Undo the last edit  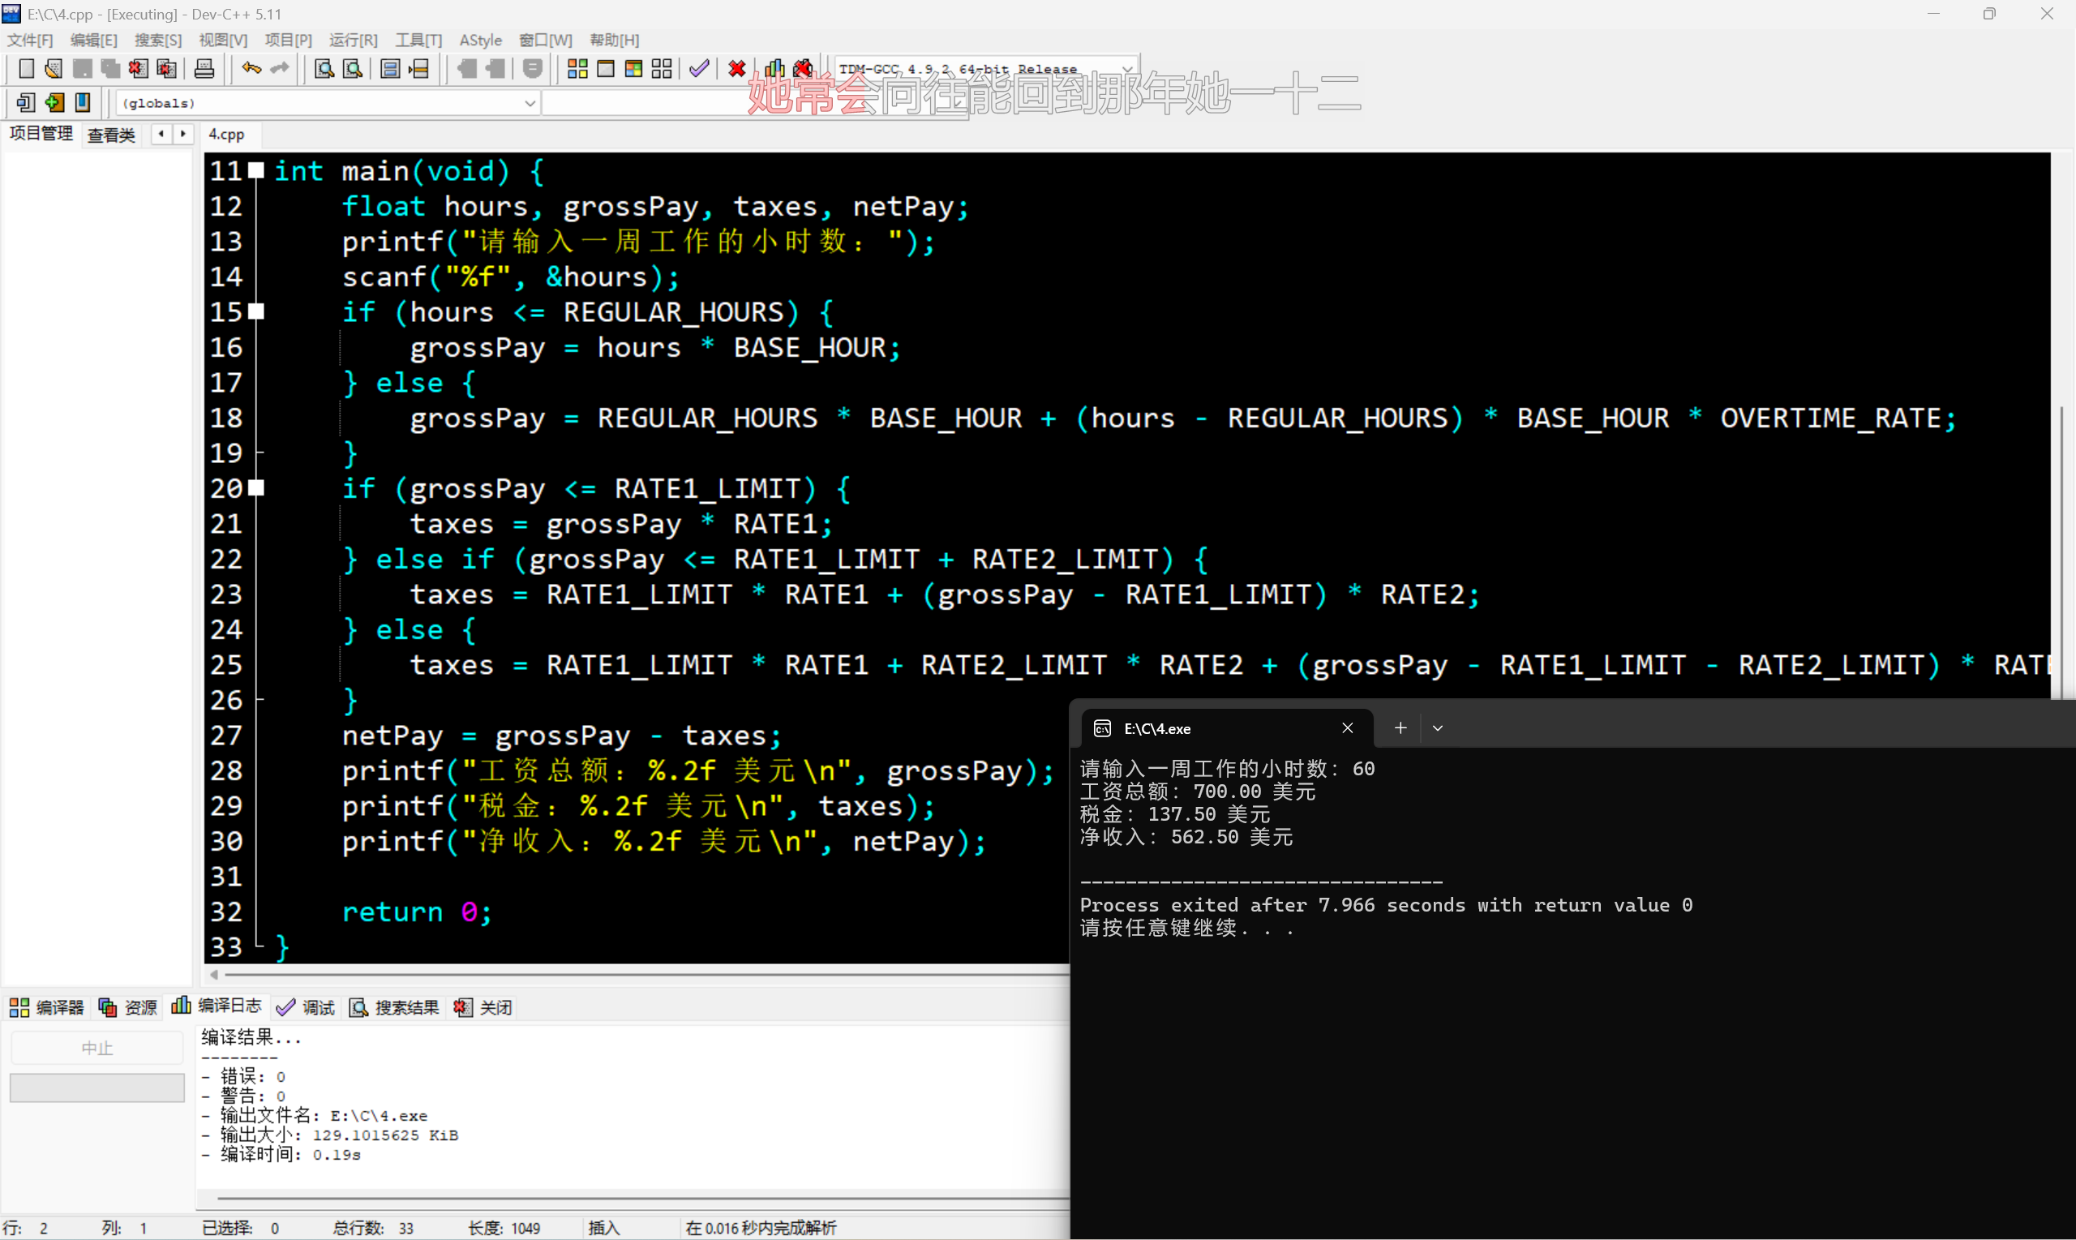click(x=251, y=68)
